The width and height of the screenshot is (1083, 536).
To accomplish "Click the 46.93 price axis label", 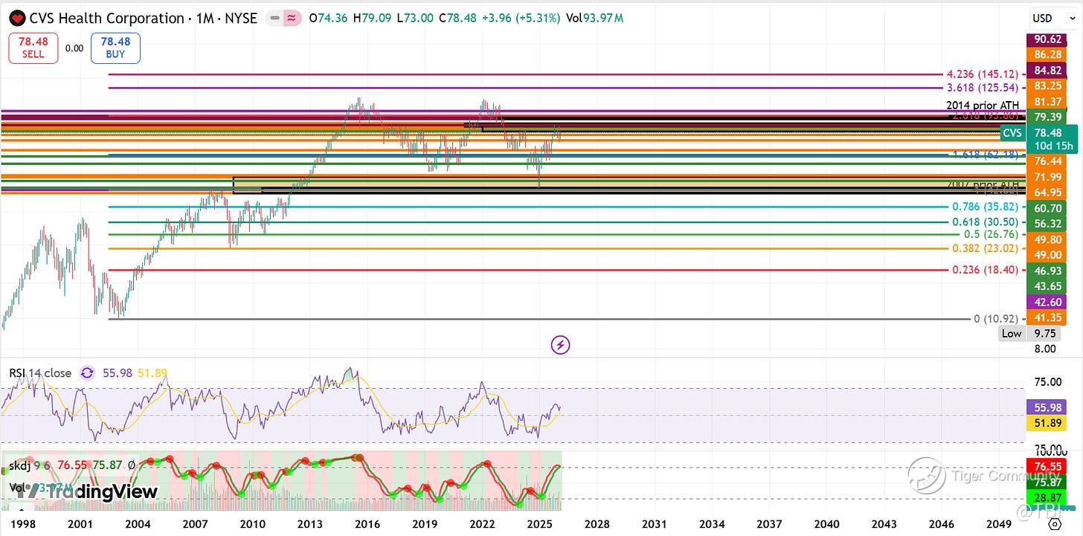I will 1045,271.
